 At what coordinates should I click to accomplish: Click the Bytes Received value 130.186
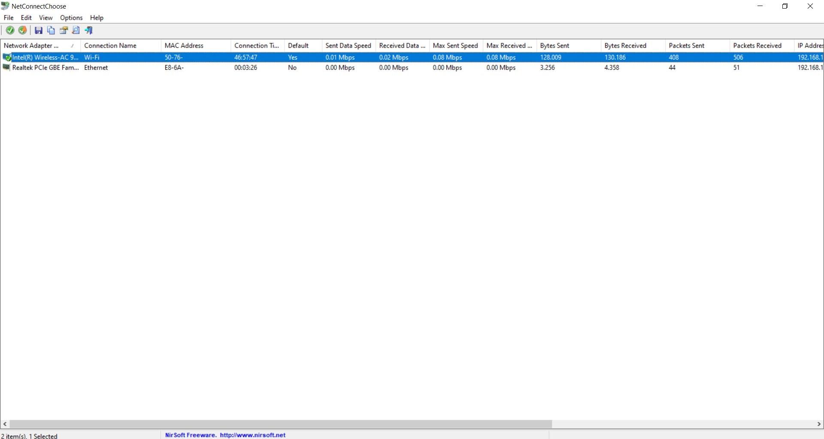pos(615,57)
